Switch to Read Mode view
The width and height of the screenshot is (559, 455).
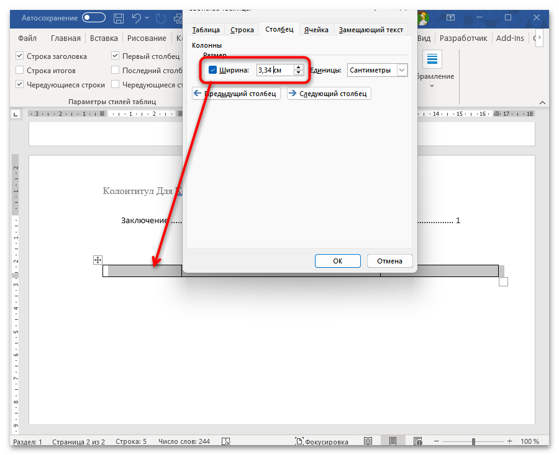point(368,441)
